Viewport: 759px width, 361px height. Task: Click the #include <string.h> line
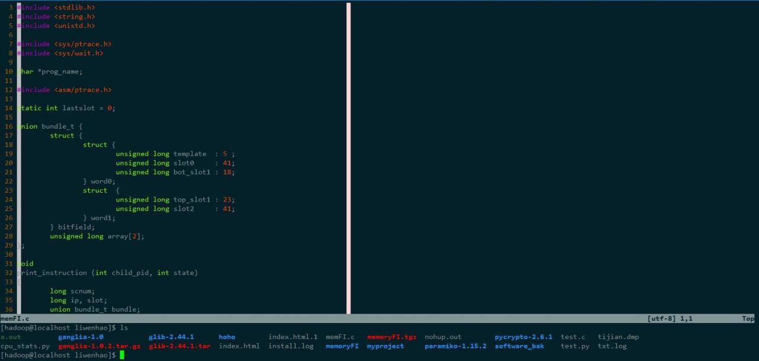(56, 17)
